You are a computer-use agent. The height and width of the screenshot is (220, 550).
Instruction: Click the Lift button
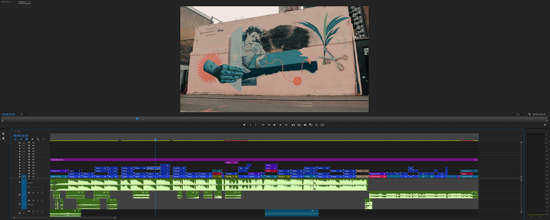pos(293,125)
